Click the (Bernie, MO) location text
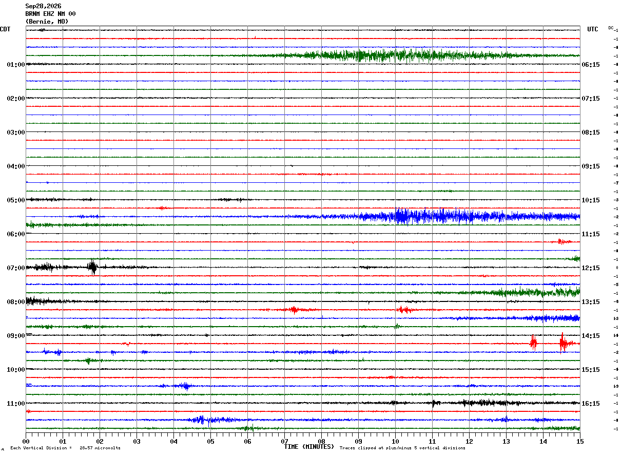 point(47,22)
